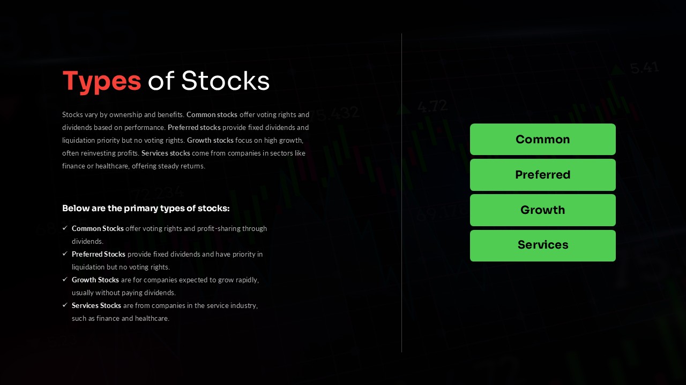The height and width of the screenshot is (385, 686).
Task: Click bold Growth Stocks bullet label
Action: click(95, 280)
